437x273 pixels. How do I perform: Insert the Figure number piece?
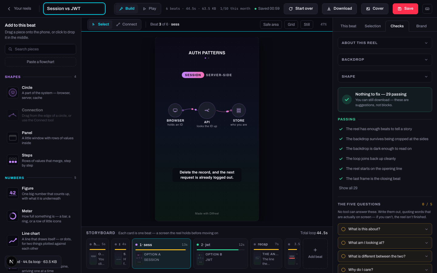tap(41, 193)
